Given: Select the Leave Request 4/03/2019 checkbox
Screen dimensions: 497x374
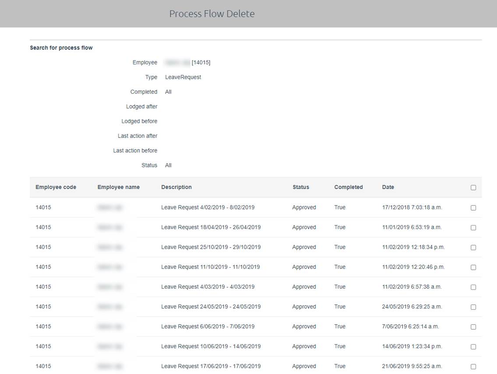Looking at the screenshot, I should tap(473, 287).
